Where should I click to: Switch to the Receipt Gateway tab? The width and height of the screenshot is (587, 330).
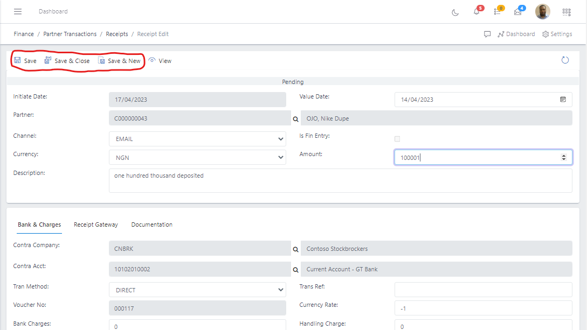click(96, 224)
